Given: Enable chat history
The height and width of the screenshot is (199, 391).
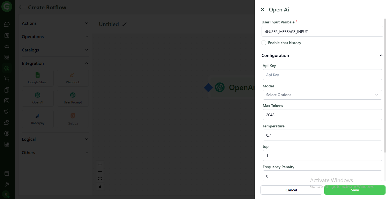Looking at the screenshot, I should tap(263, 43).
